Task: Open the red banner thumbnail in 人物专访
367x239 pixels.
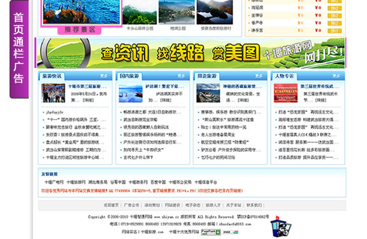Action: (285, 93)
